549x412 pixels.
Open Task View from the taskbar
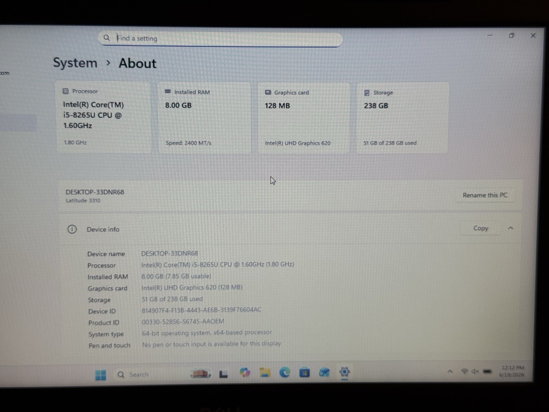(223, 374)
